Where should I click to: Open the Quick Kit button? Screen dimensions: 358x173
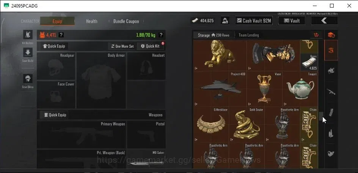coord(151,46)
